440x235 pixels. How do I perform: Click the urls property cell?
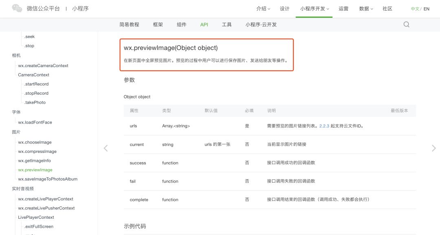click(x=133, y=126)
